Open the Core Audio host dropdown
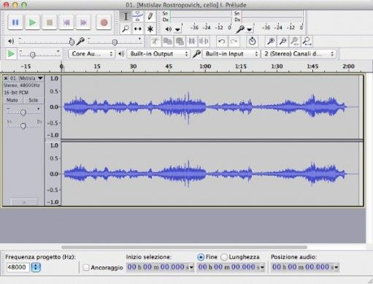373x284 pixels. (91, 54)
